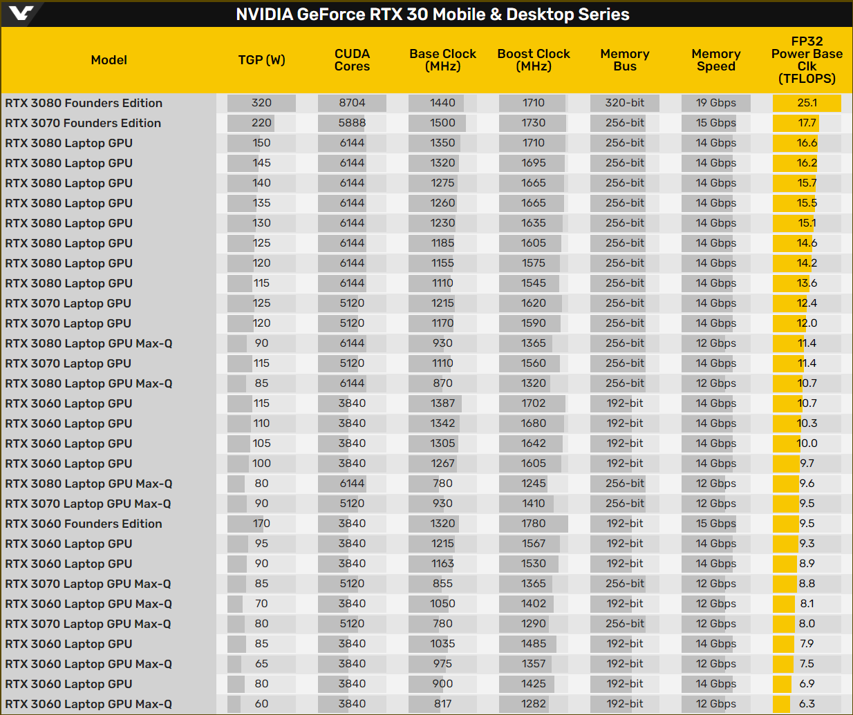Select the TGP (W) column header
853x715 pixels.
click(x=261, y=60)
